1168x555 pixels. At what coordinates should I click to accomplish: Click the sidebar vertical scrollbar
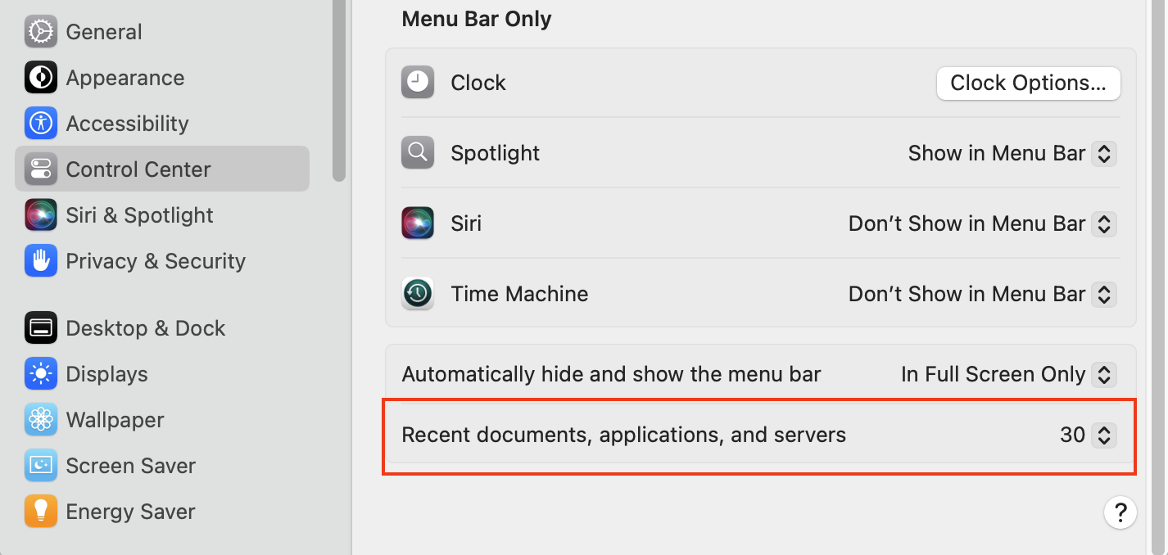[x=339, y=90]
